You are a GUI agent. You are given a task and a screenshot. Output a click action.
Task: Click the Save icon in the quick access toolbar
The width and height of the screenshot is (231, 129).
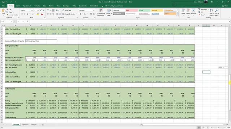[3, 2]
